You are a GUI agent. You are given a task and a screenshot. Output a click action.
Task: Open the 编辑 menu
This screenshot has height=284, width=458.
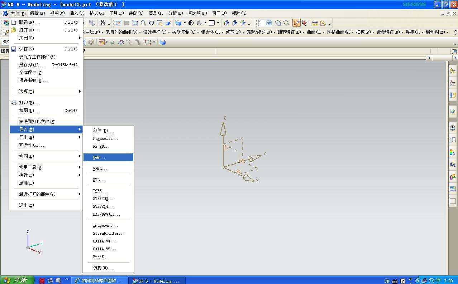(38, 13)
